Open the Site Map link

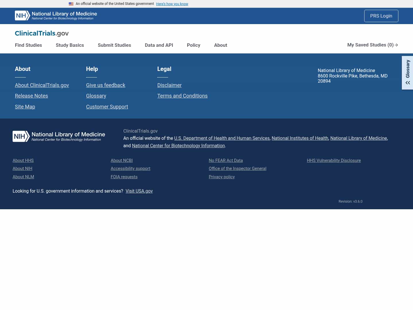(x=25, y=107)
